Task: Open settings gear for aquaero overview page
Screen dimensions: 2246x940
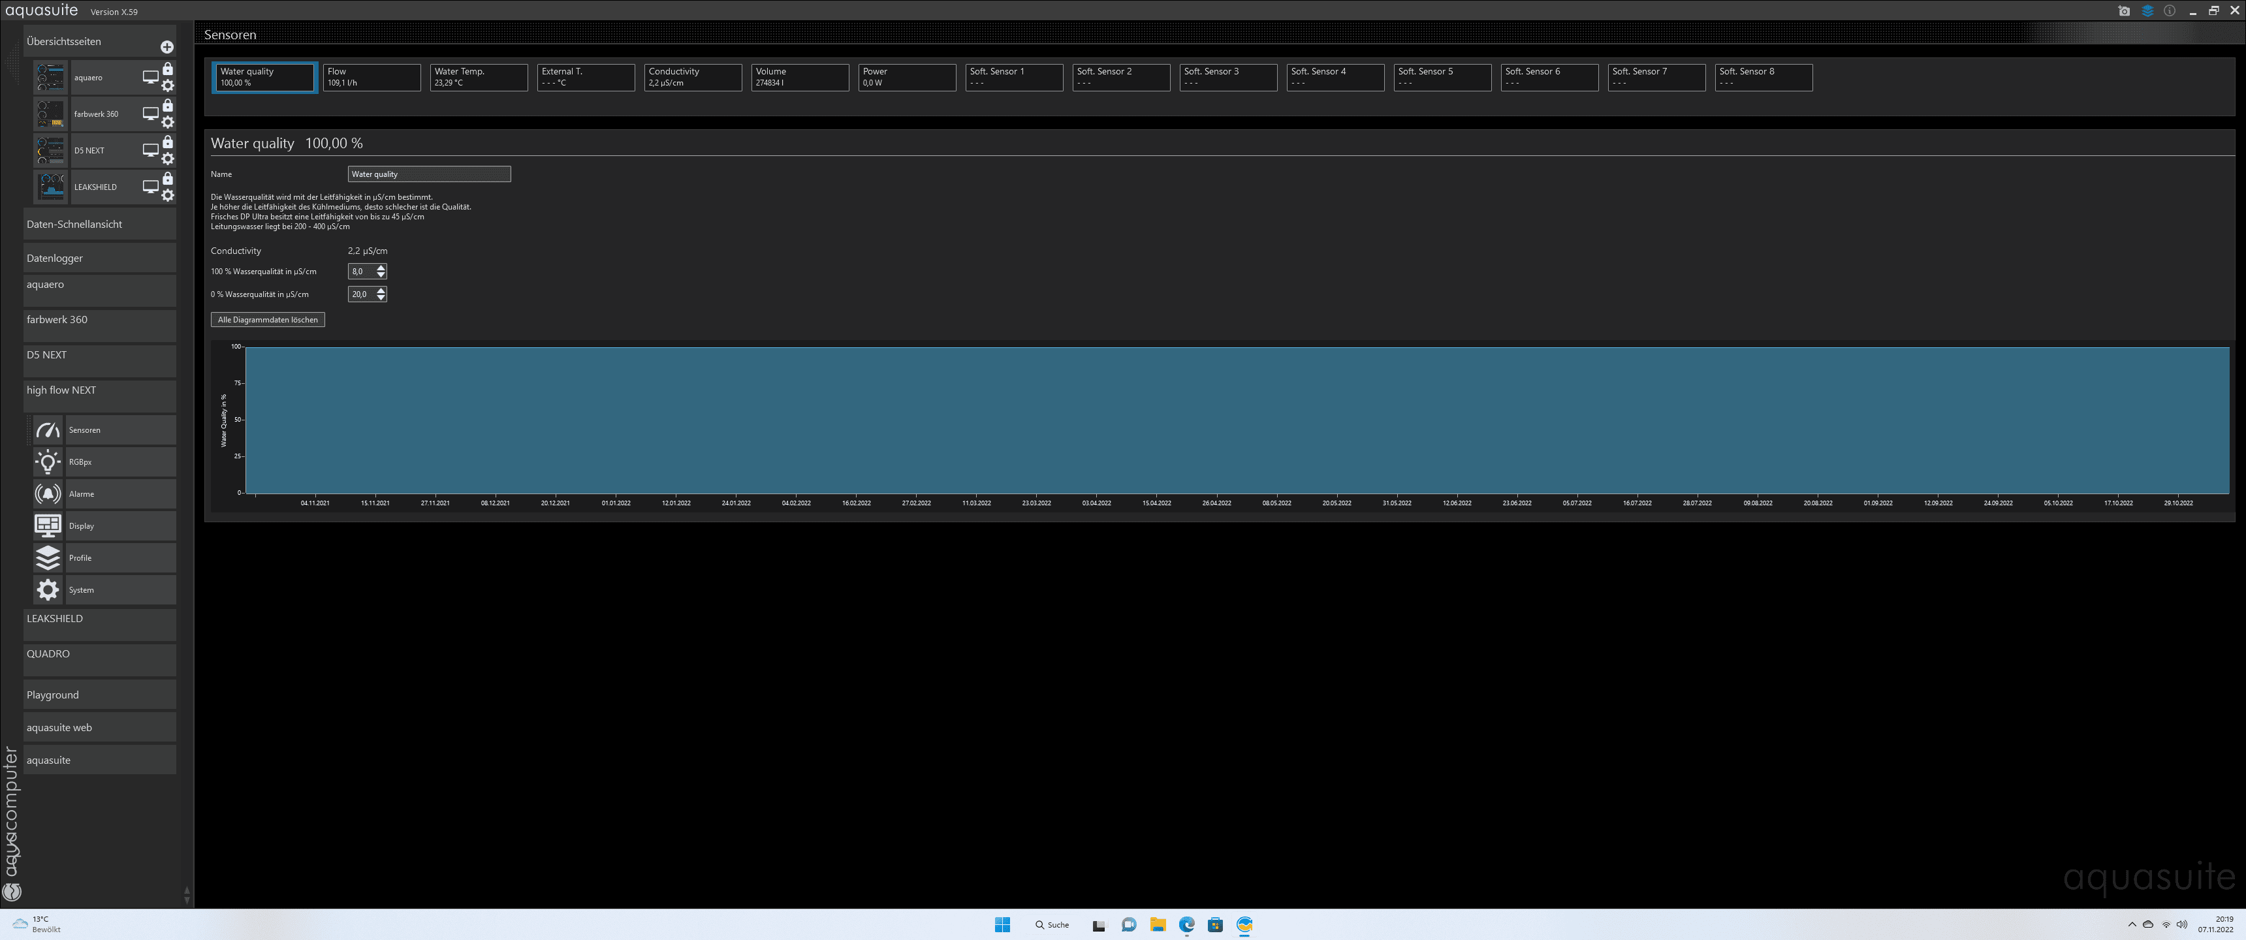Action: 168,86
